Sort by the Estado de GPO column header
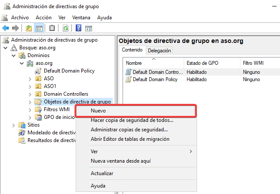Image resolution: width=280 pixels, height=194 pixels. tap(202, 63)
